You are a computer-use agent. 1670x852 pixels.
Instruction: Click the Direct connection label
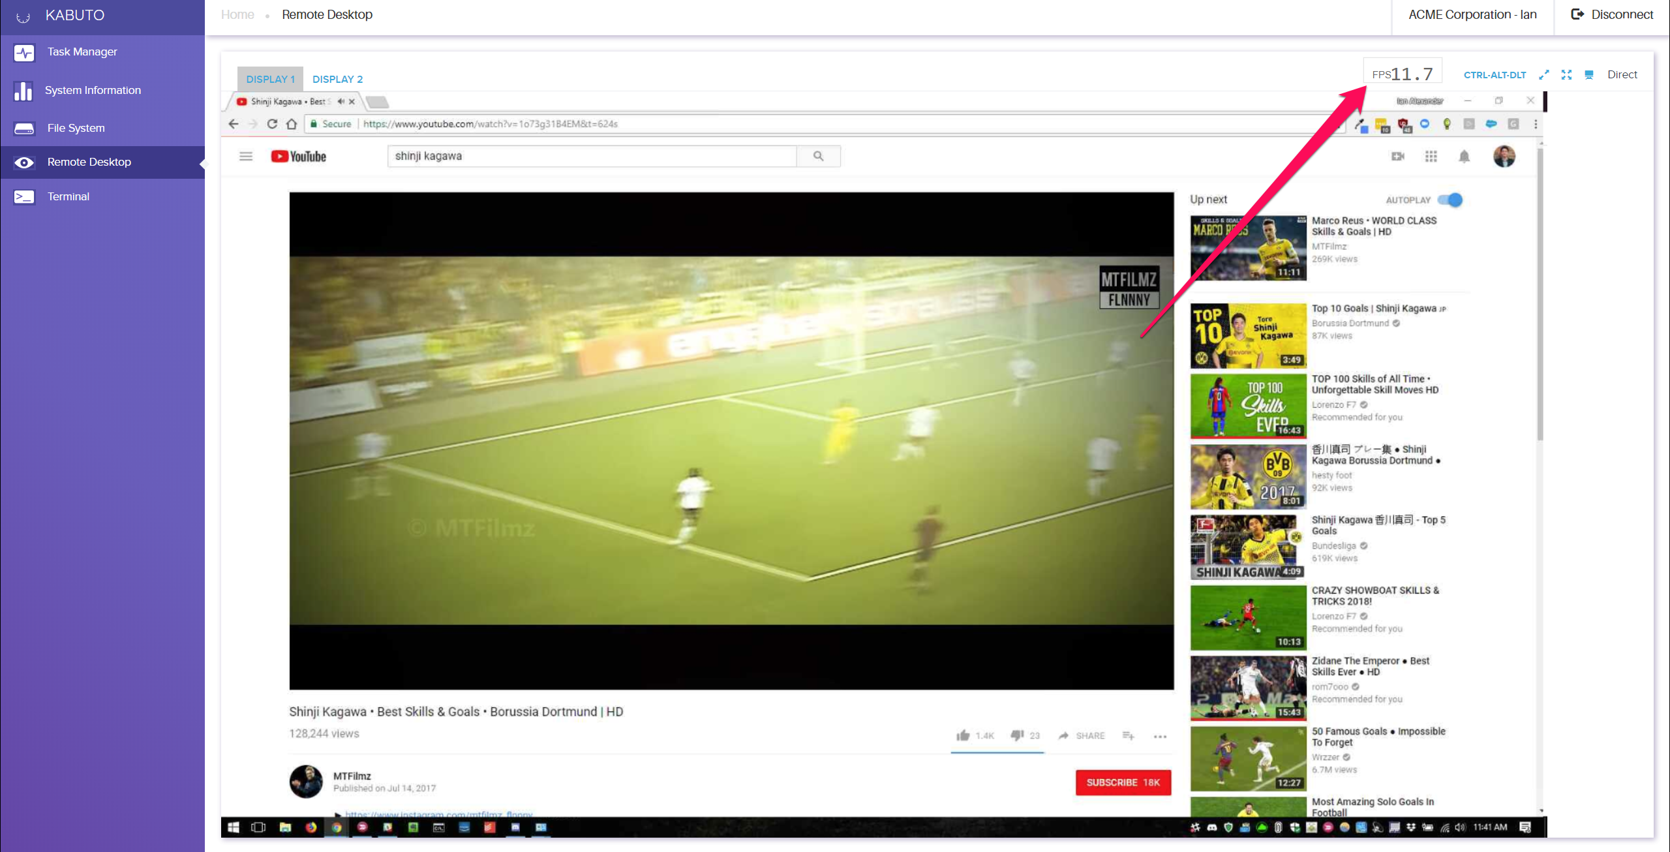(x=1622, y=75)
